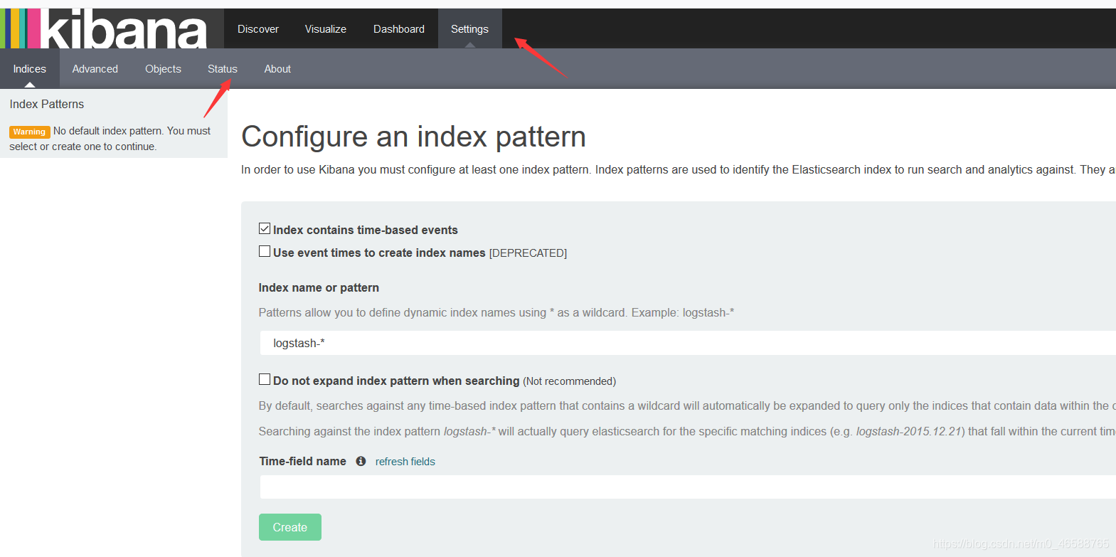1116x557 pixels.
Task: Click the Time-field name label
Action: point(303,461)
